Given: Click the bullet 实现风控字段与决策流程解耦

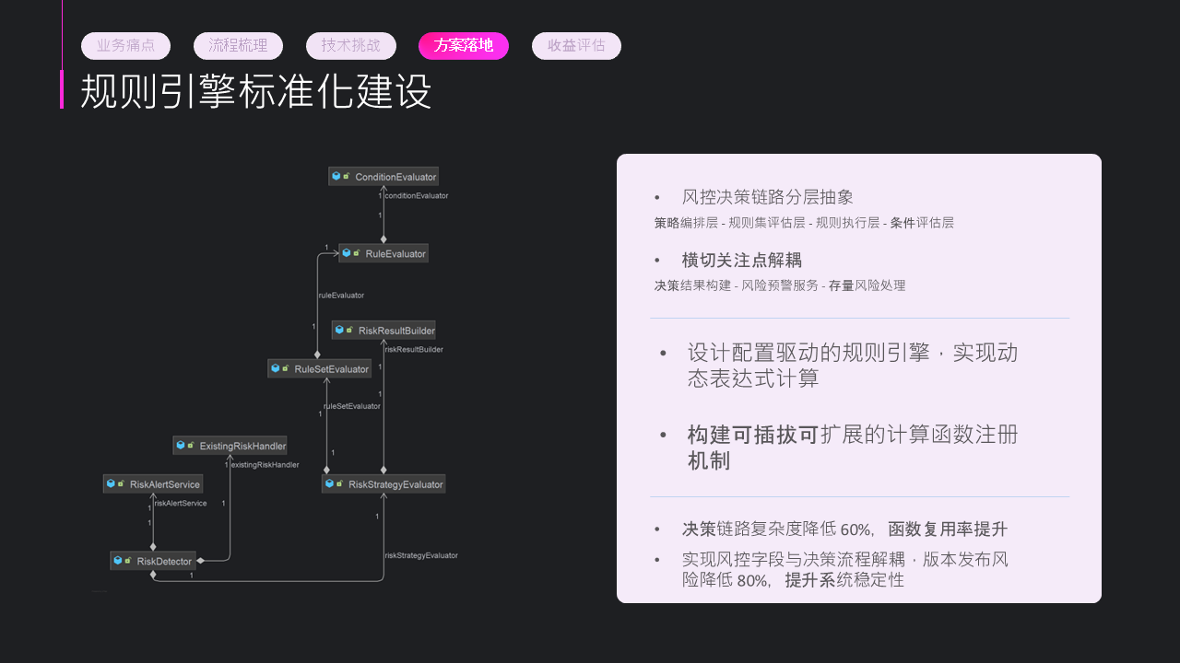Looking at the screenshot, I should [845, 570].
